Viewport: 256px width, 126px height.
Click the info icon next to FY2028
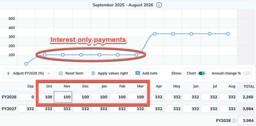click(234, 121)
